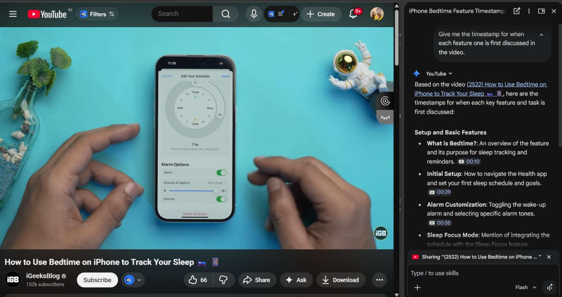
Task: Click the closed-eye overlay icon on video
Action: [385, 117]
